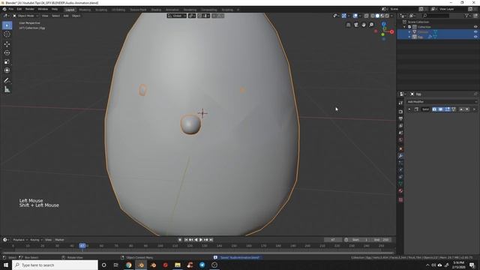Select the Select Box tool
The image size is (480, 270).
click(x=7, y=25)
